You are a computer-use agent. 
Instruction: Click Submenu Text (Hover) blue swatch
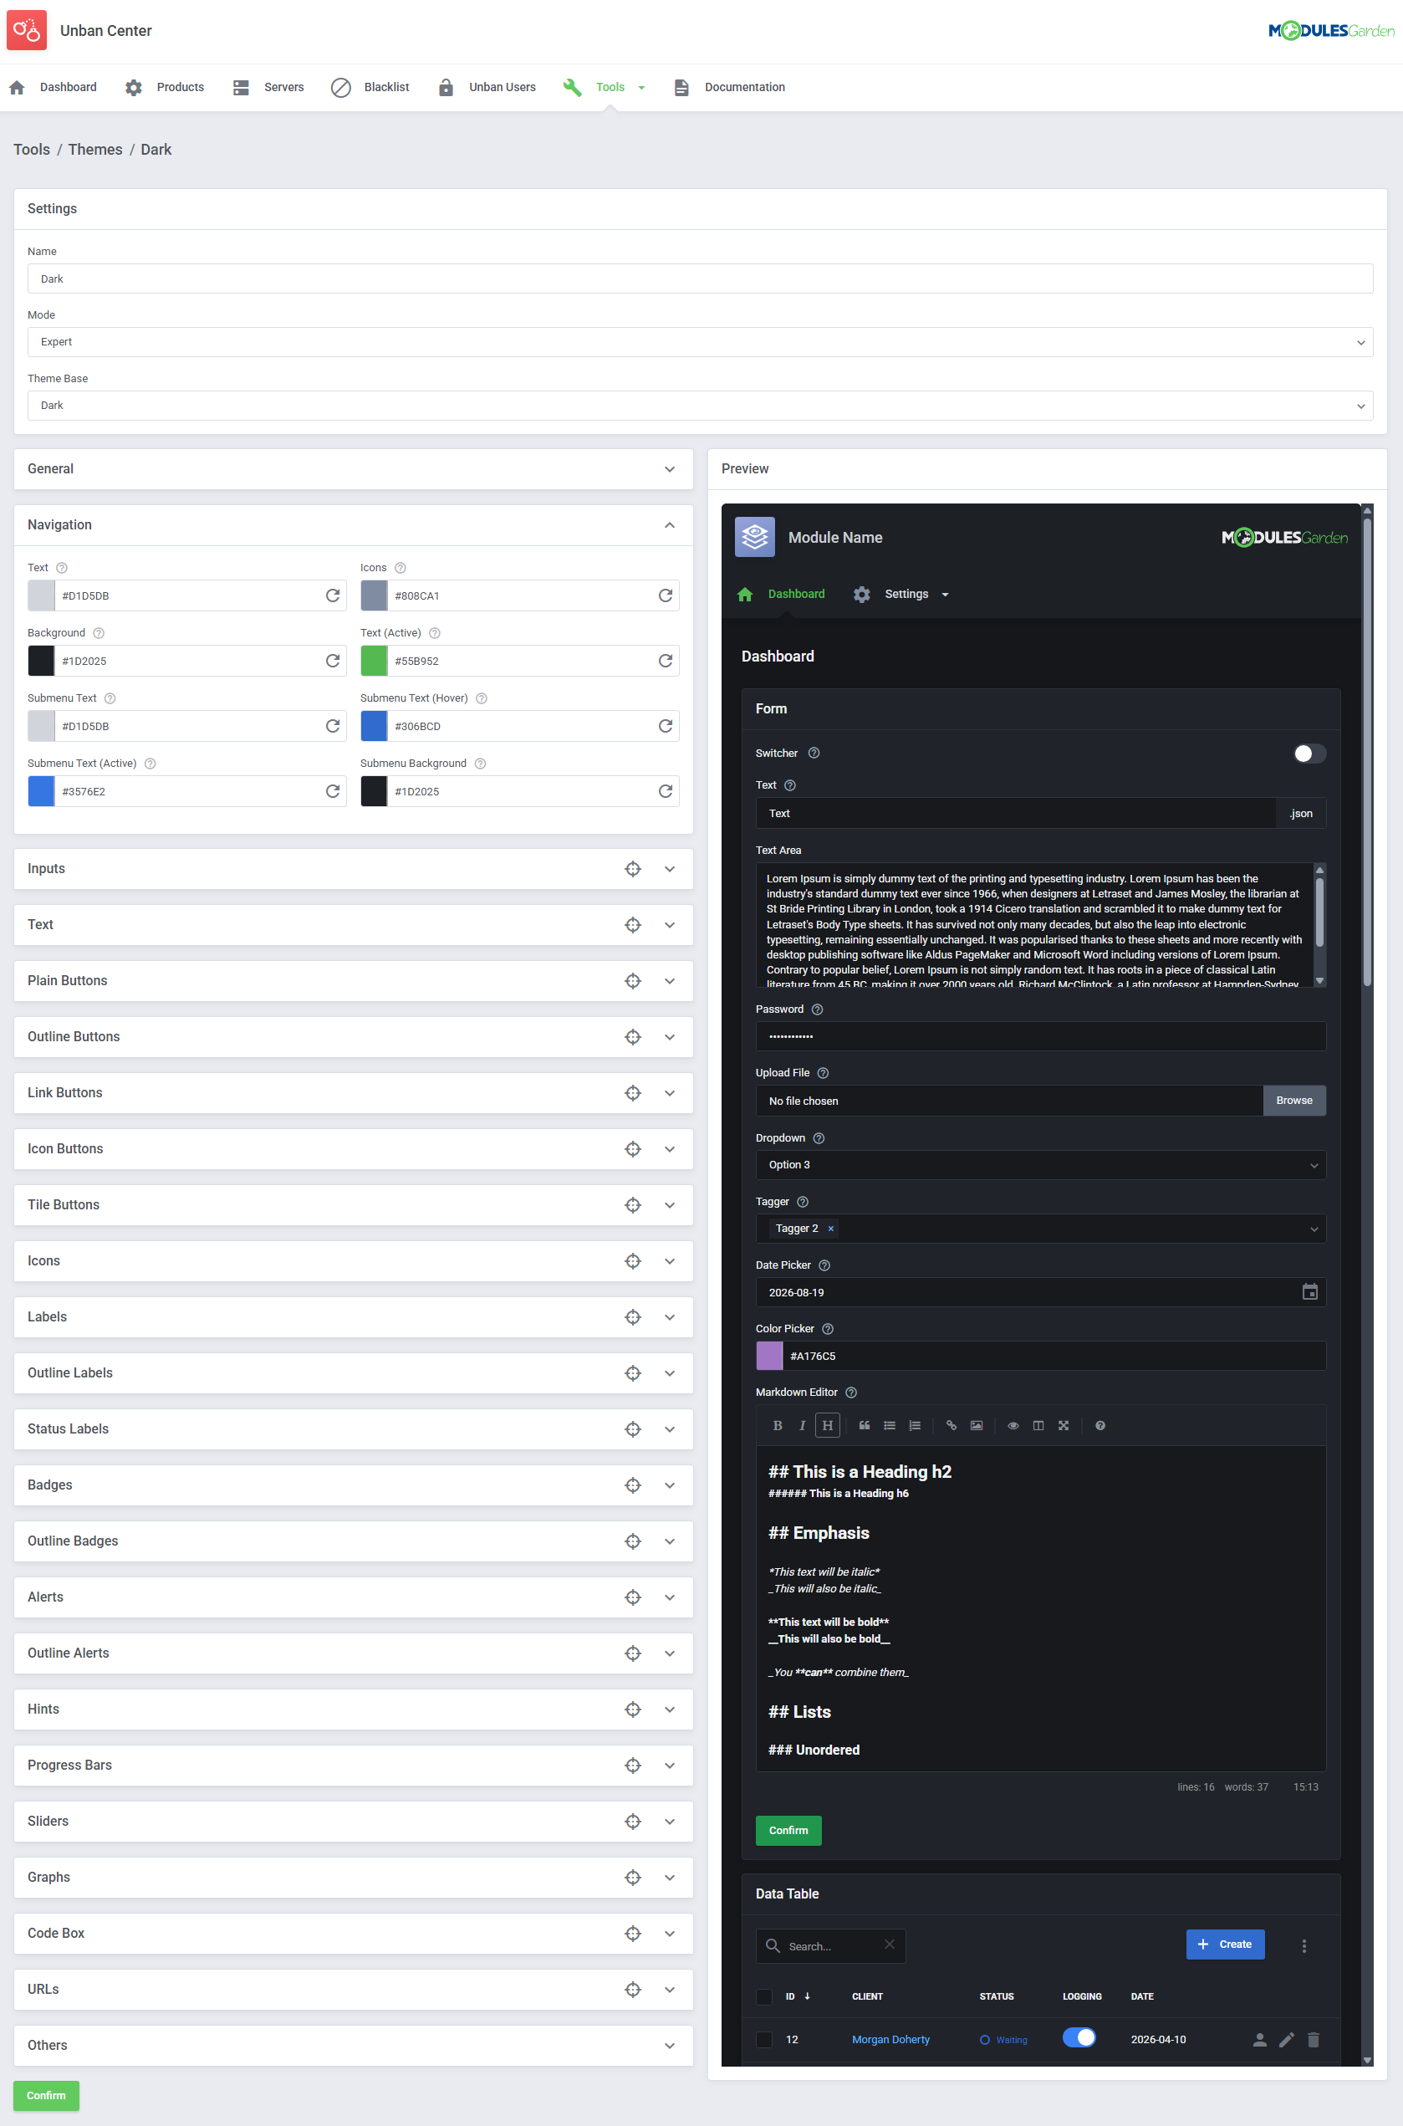coord(374,727)
